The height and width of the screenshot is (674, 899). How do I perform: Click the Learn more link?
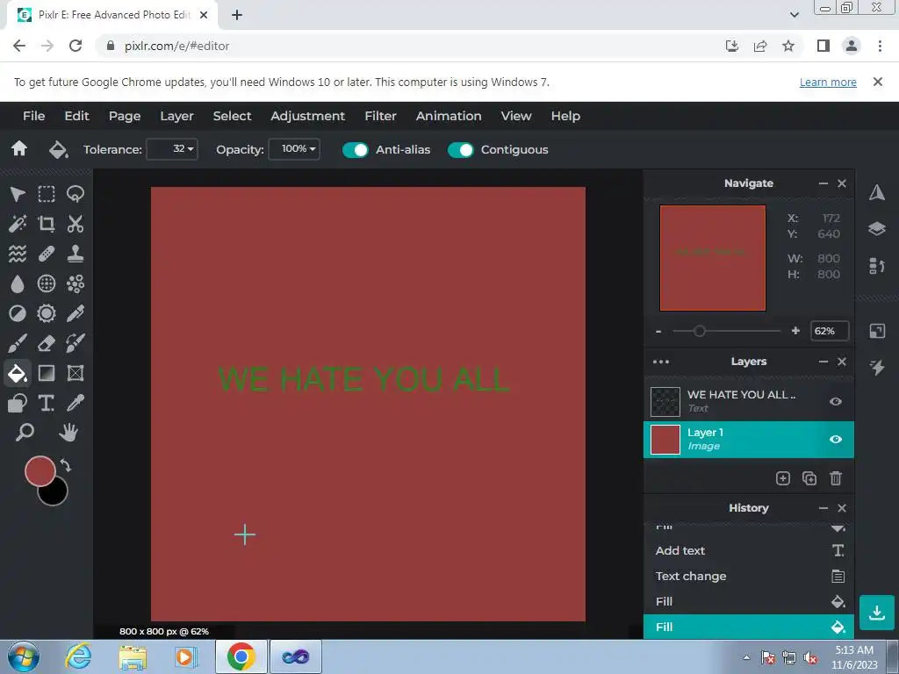click(x=828, y=82)
